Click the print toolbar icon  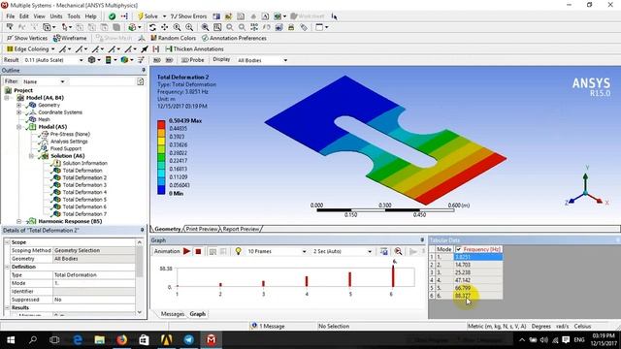(291, 27)
